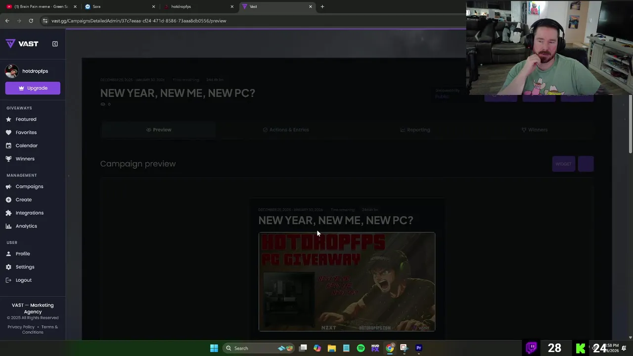Switch to the Preview tab
The height and width of the screenshot is (356, 633).
click(x=159, y=130)
